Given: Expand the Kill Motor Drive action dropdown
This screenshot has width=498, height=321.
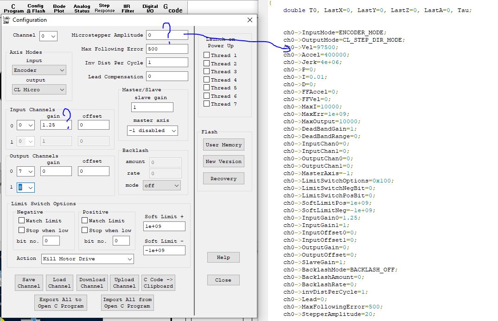Looking at the screenshot, I should (87, 259).
